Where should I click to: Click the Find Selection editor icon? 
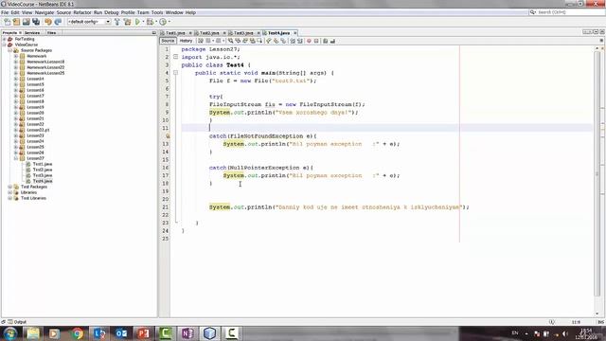point(230,41)
